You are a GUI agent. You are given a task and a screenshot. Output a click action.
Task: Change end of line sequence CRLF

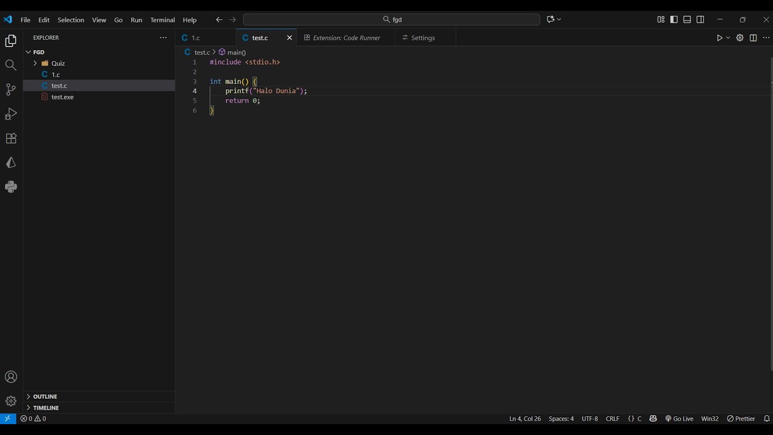pos(612,419)
